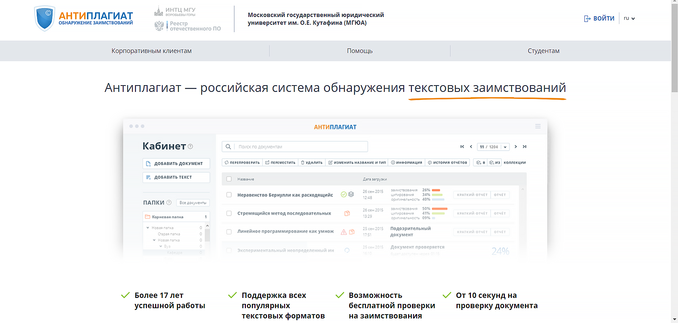This screenshot has height=323, width=678.
Task: Click orange copy icon on Стремящийся метод row
Action: click(x=347, y=213)
